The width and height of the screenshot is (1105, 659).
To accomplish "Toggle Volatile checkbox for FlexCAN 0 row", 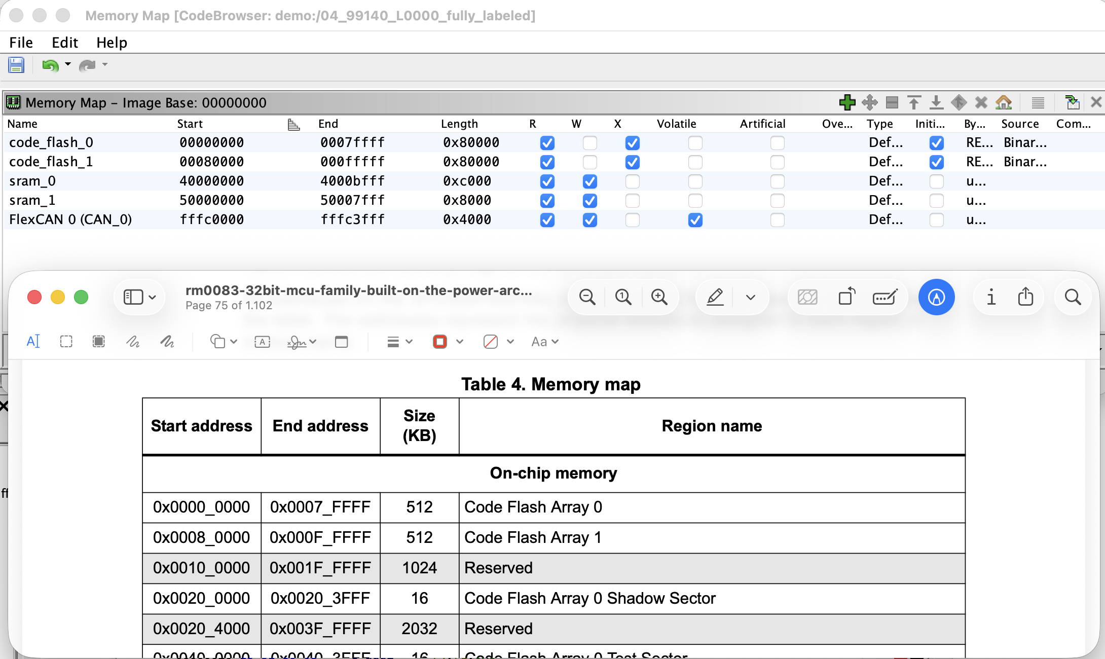I will point(695,220).
